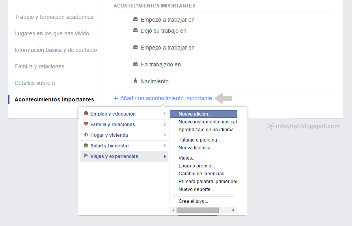Image resolution: width=352 pixels, height=226 pixels.
Task: Click briefcase icon next to Dejó su trabajo en
Action: pos(135,30)
